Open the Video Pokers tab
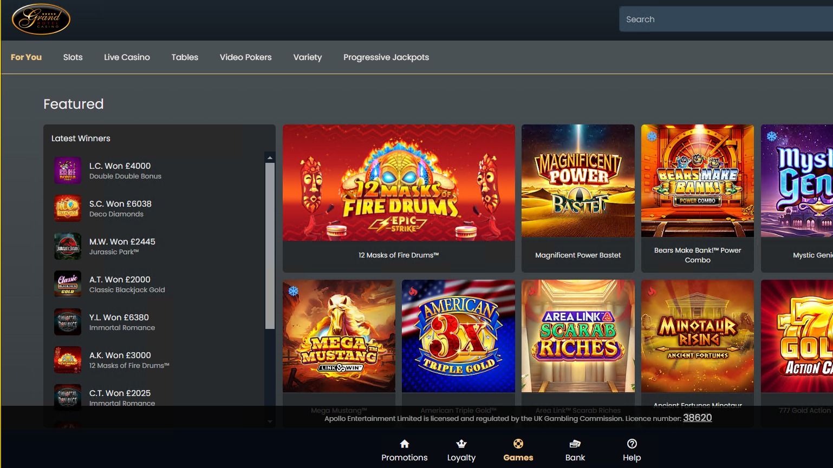The image size is (833, 468). 245,57
